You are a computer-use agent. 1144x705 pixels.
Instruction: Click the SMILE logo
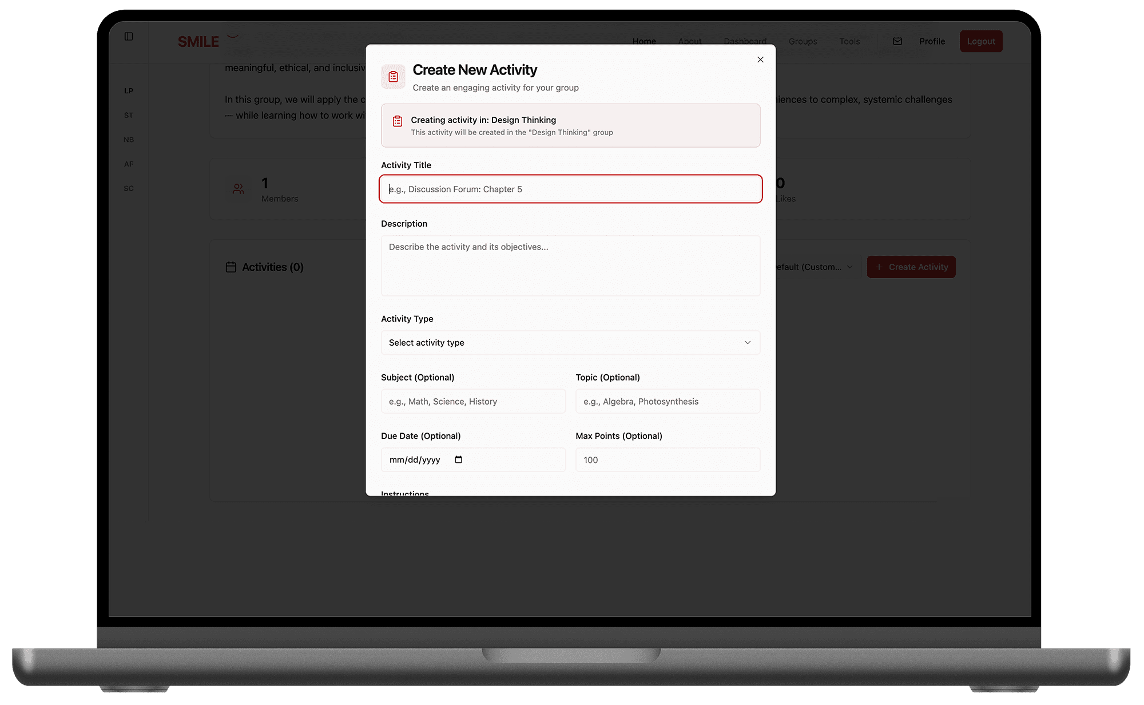198,42
